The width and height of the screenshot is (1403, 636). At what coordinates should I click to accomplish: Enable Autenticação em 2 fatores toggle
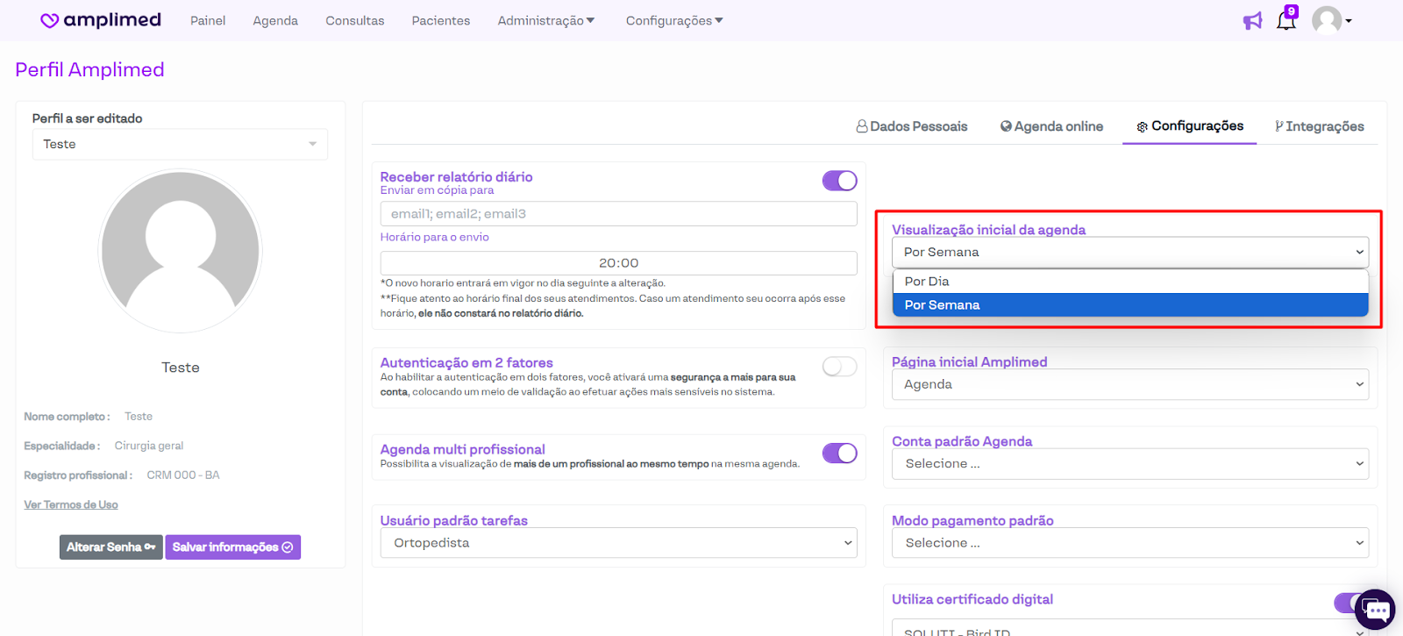click(x=839, y=367)
